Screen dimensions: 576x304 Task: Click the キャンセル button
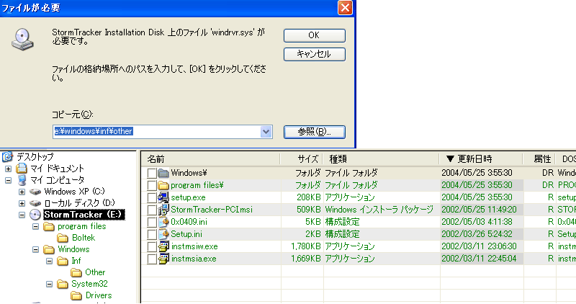[314, 54]
